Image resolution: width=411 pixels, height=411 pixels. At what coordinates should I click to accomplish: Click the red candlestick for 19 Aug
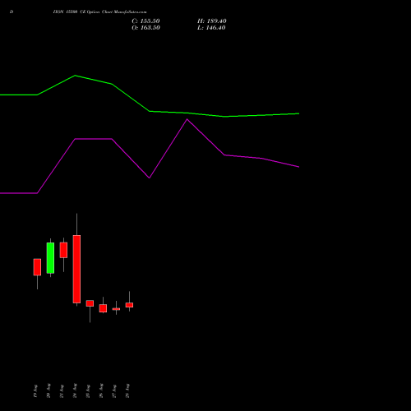click(37, 267)
